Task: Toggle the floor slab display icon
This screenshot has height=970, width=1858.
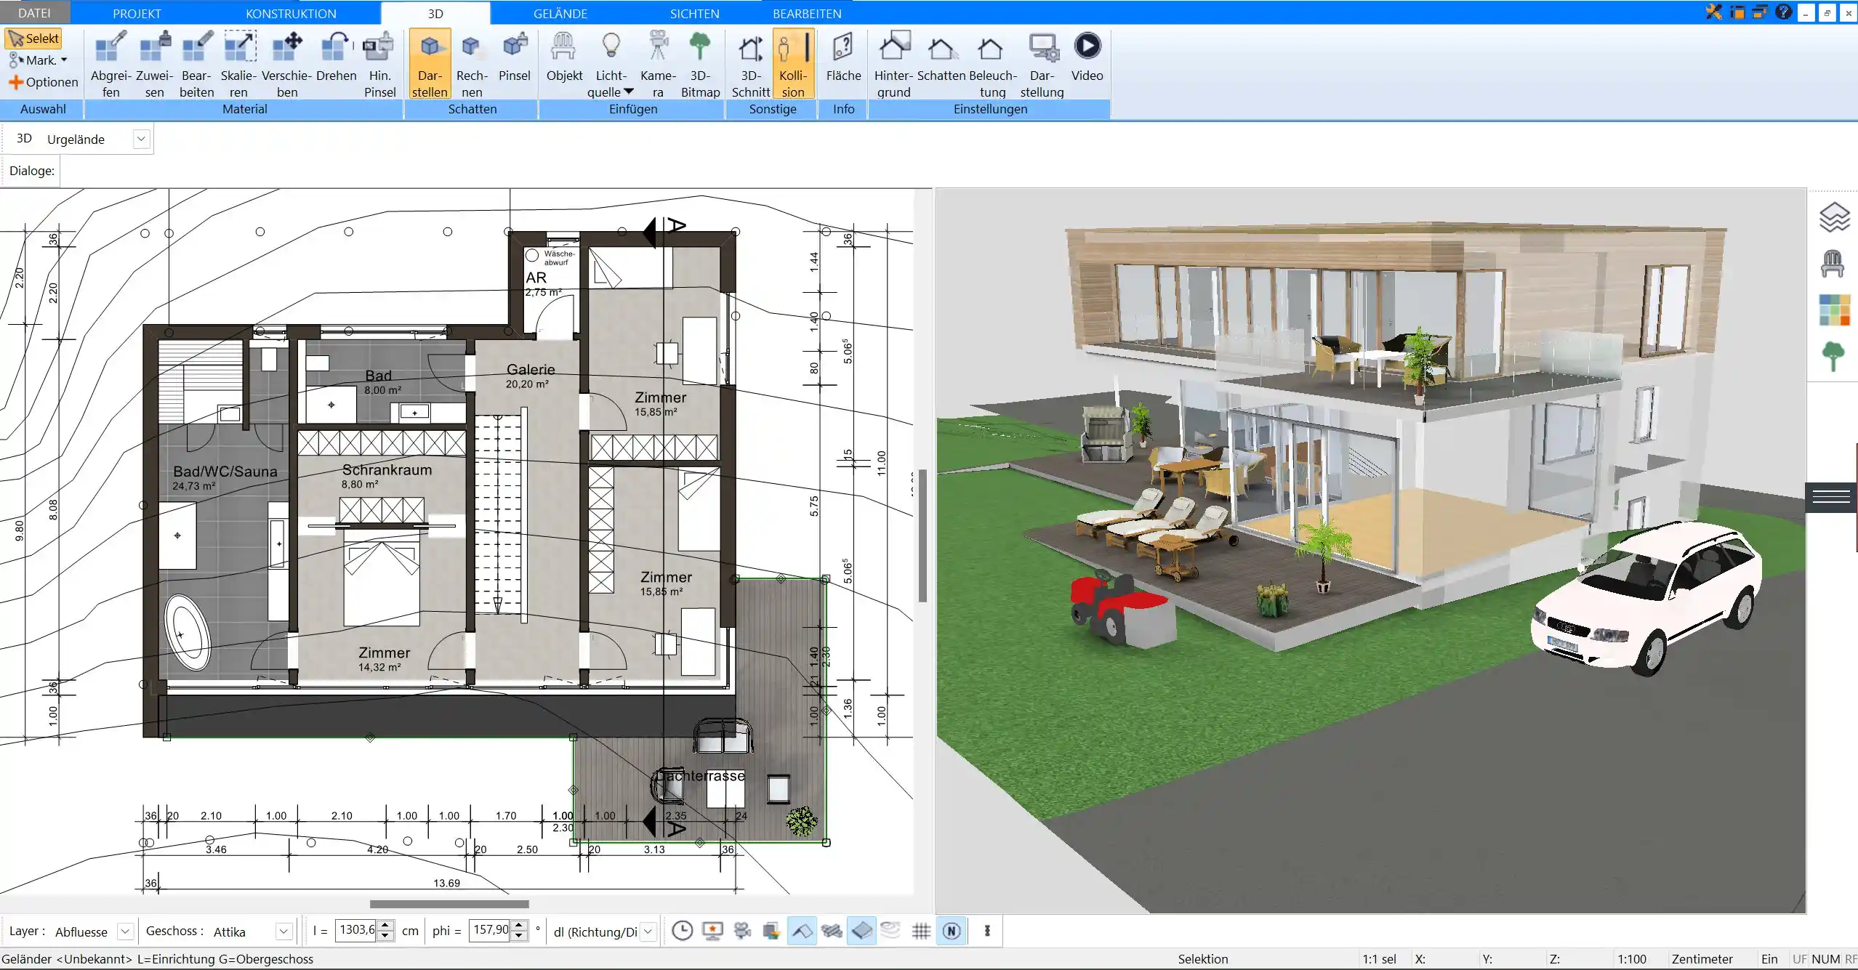Action: click(x=861, y=931)
